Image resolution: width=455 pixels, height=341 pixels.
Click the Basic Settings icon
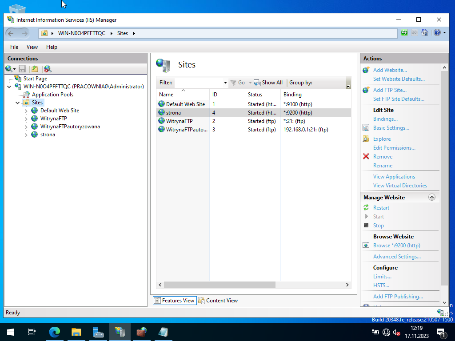pos(366,127)
